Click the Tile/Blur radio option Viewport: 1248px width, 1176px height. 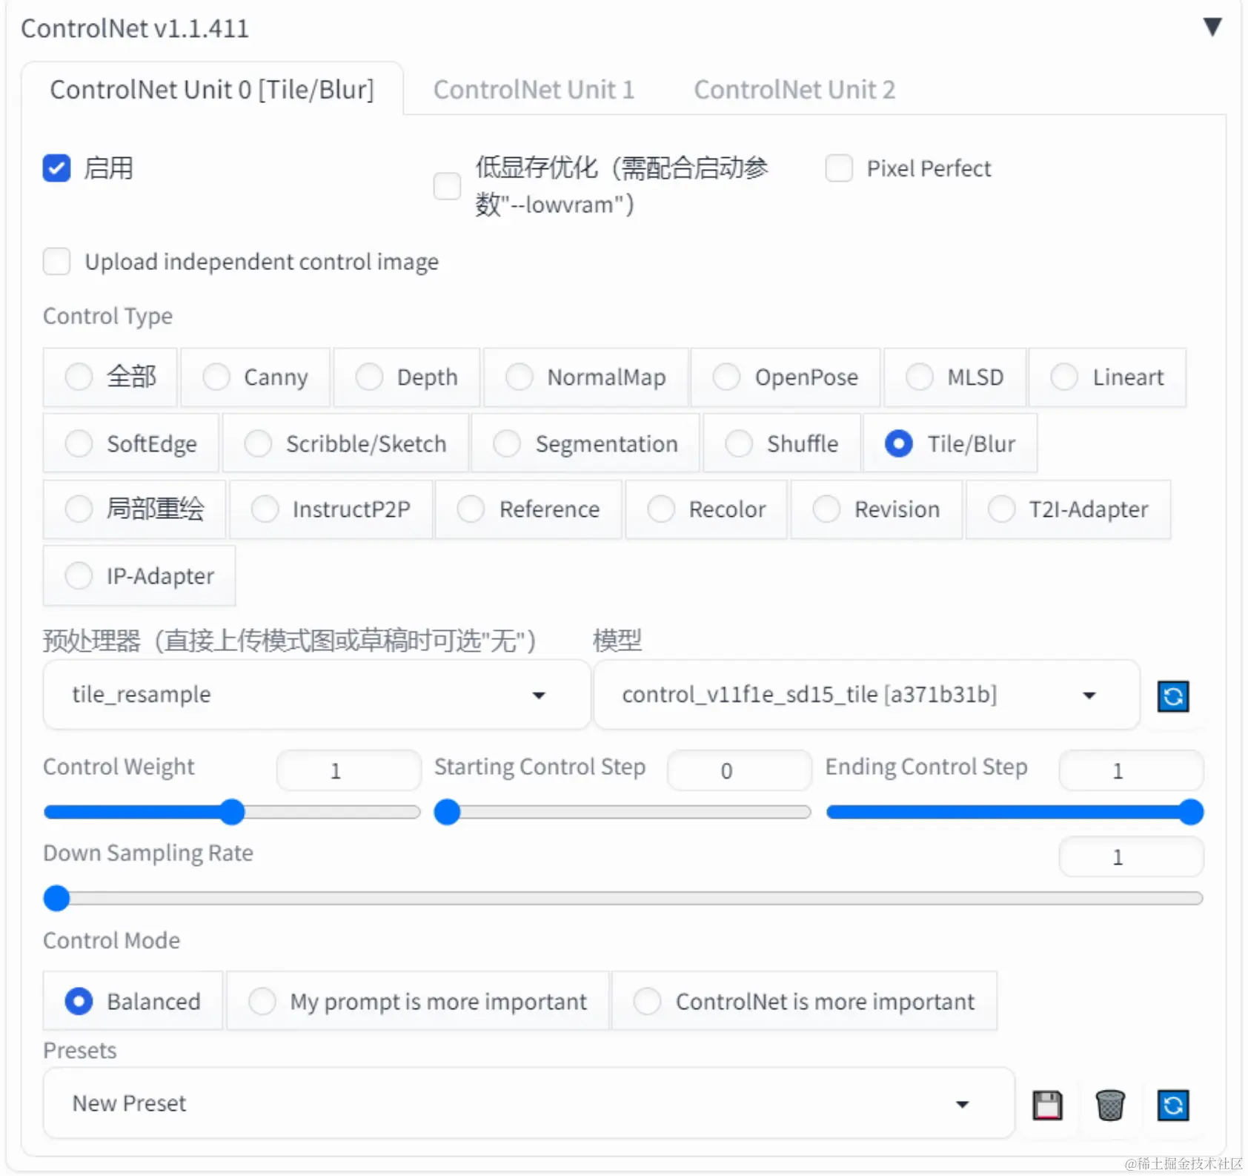[x=951, y=443]
